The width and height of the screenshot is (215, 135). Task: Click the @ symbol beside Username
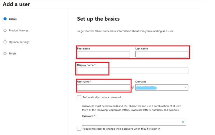[133, 87]
